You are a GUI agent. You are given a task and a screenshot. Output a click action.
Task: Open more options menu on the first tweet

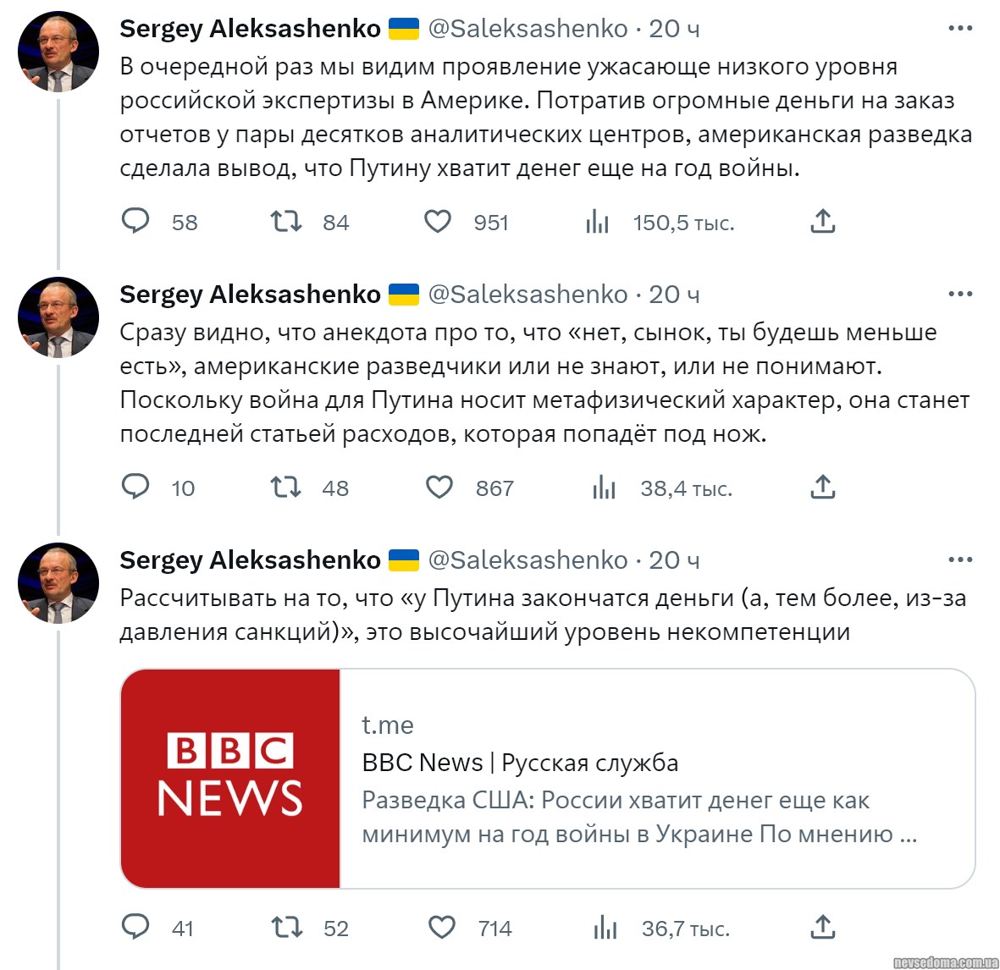[960, 29]
